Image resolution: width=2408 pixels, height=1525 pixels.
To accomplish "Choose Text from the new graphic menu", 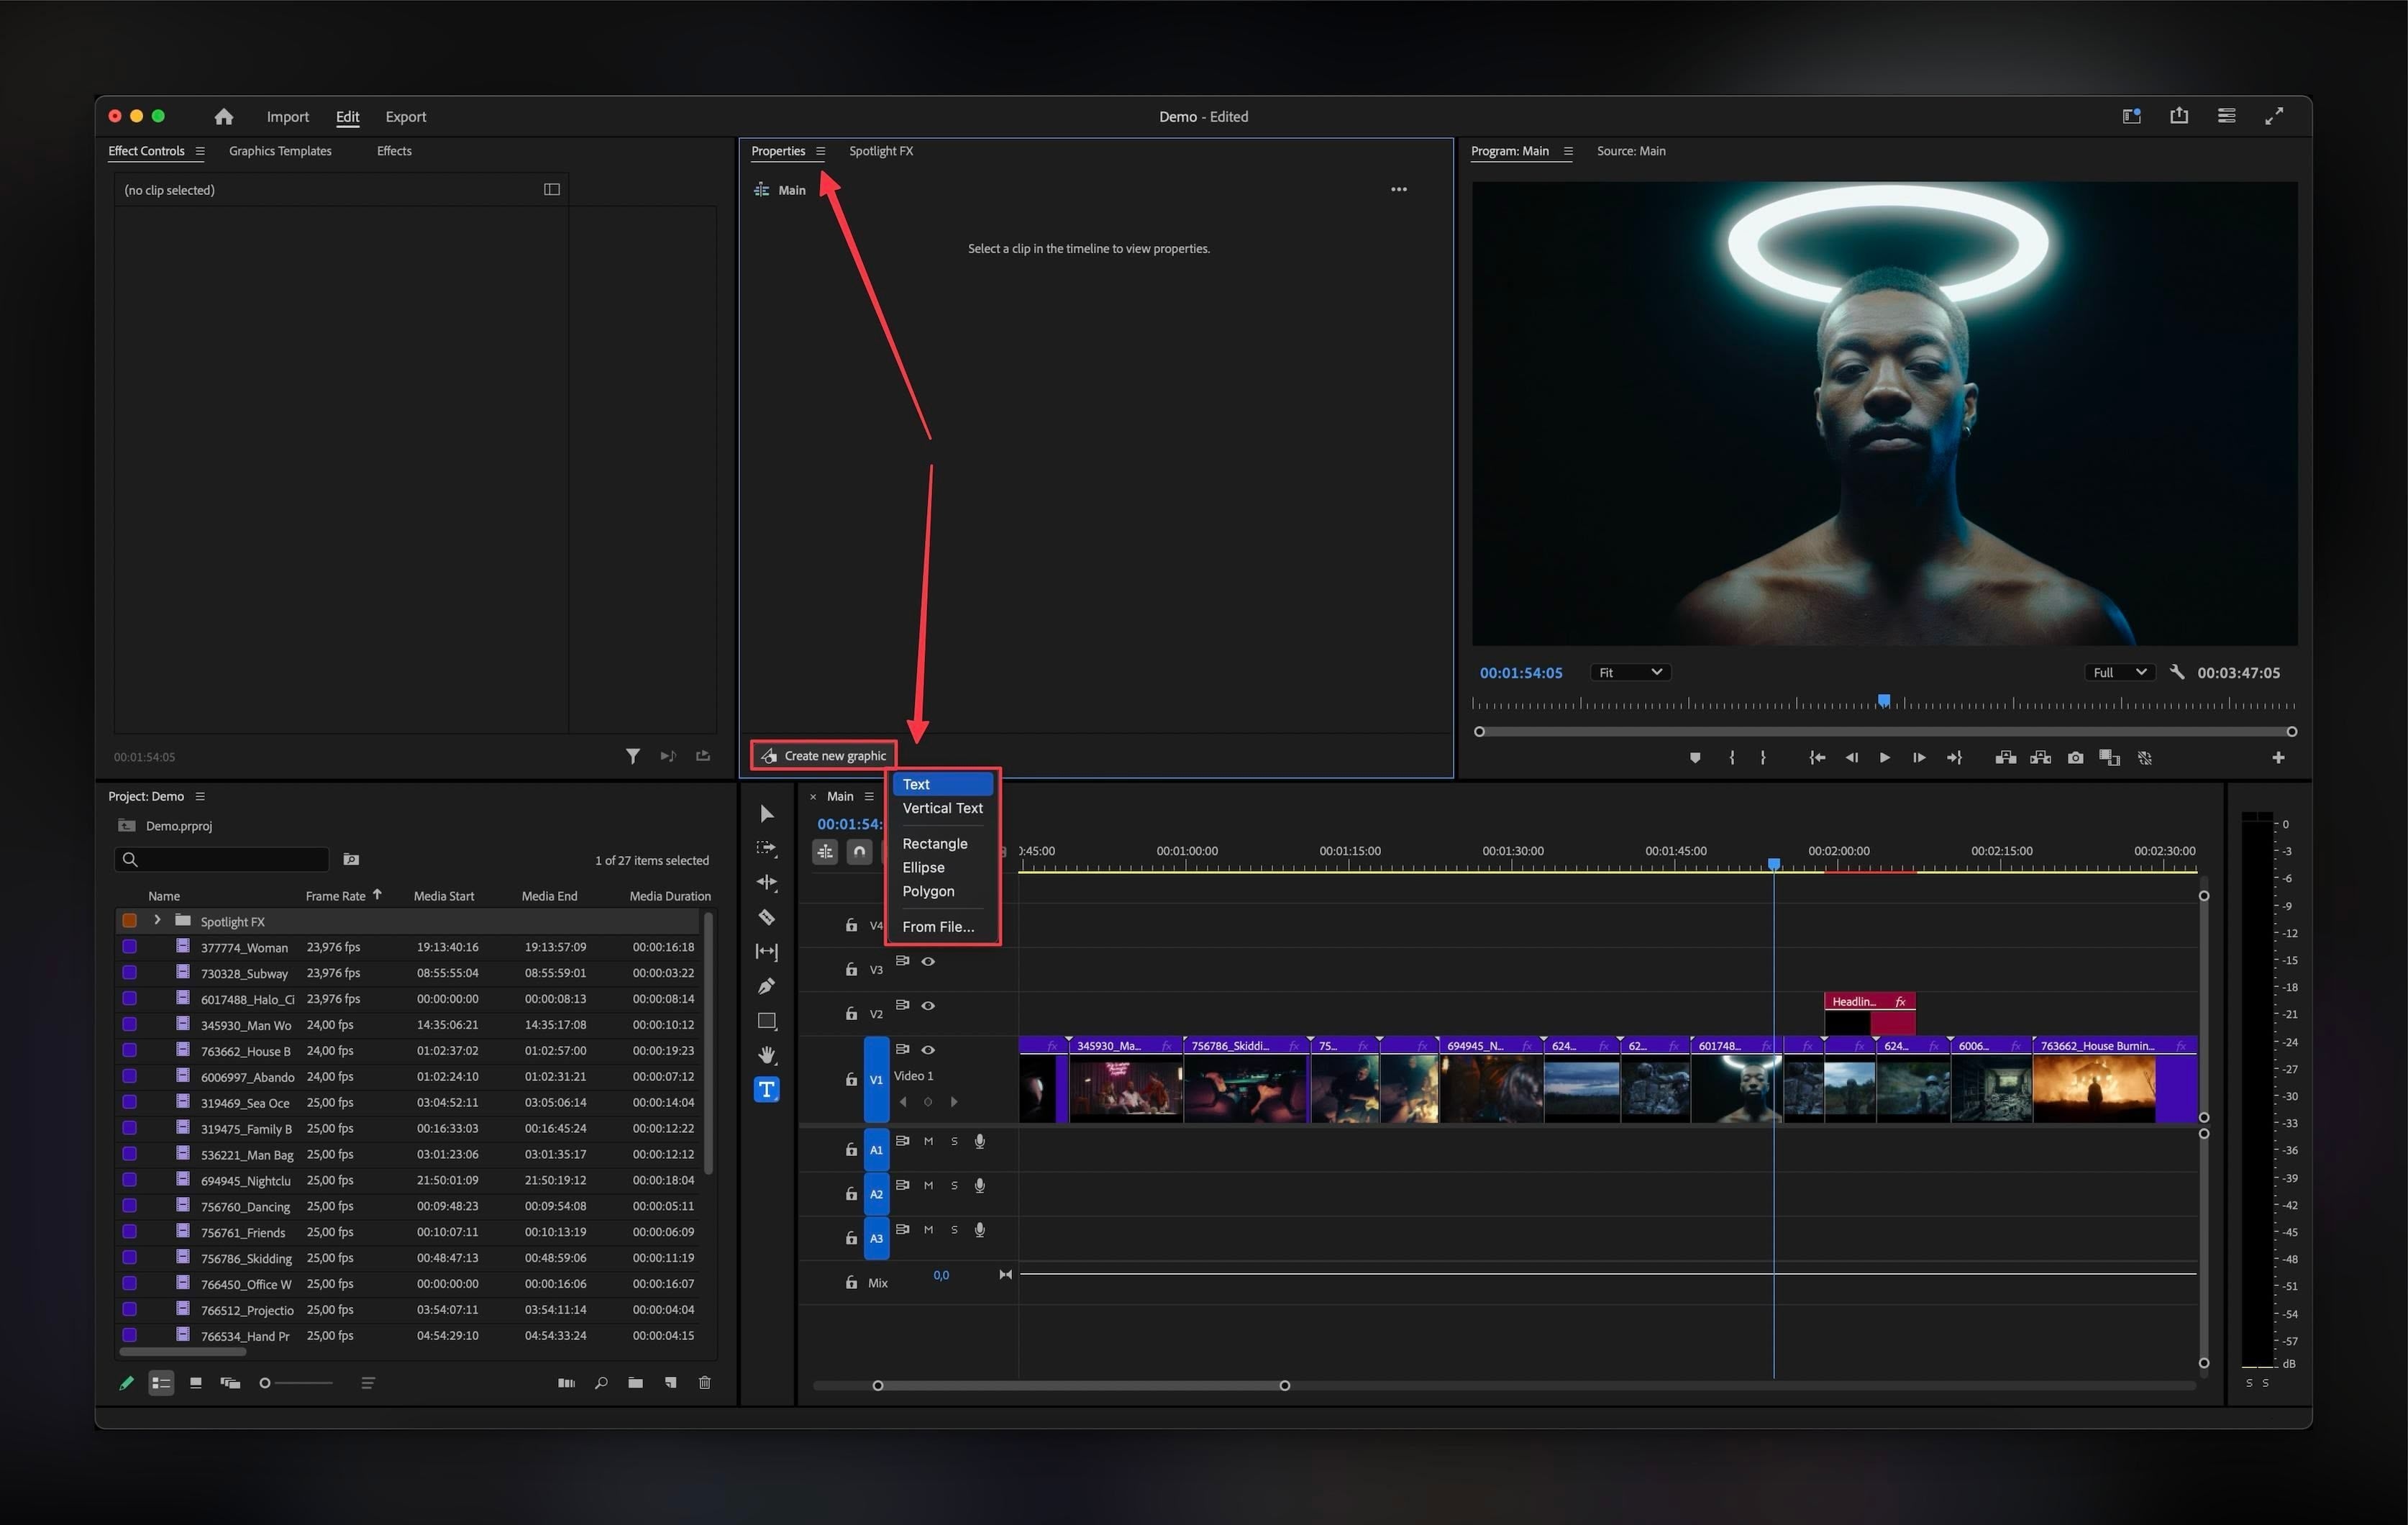I will click(942, 784).
